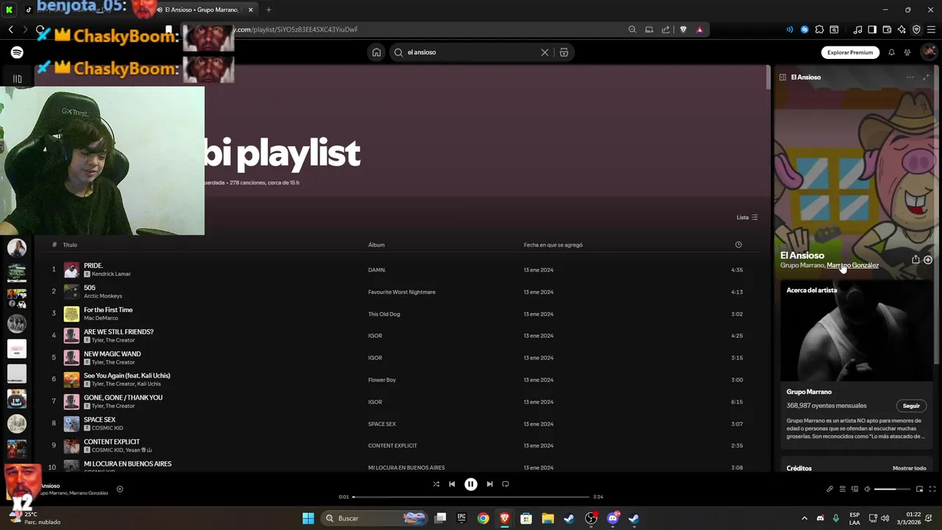Click Explorar Premium button

point(850,52)
